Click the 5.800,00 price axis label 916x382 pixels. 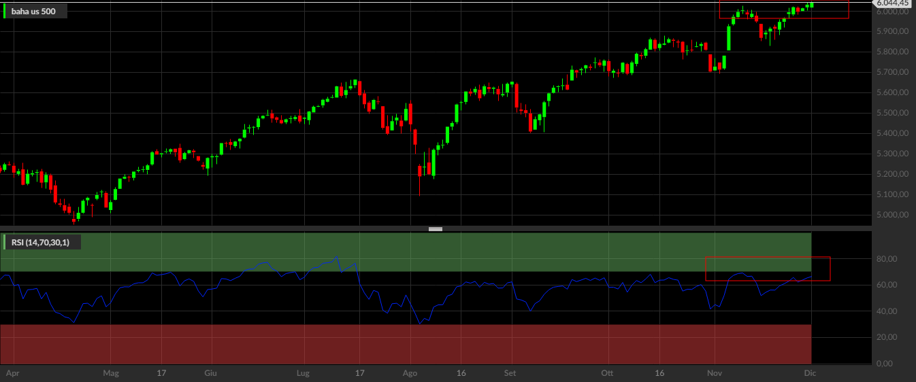click(x=892, y=52)
